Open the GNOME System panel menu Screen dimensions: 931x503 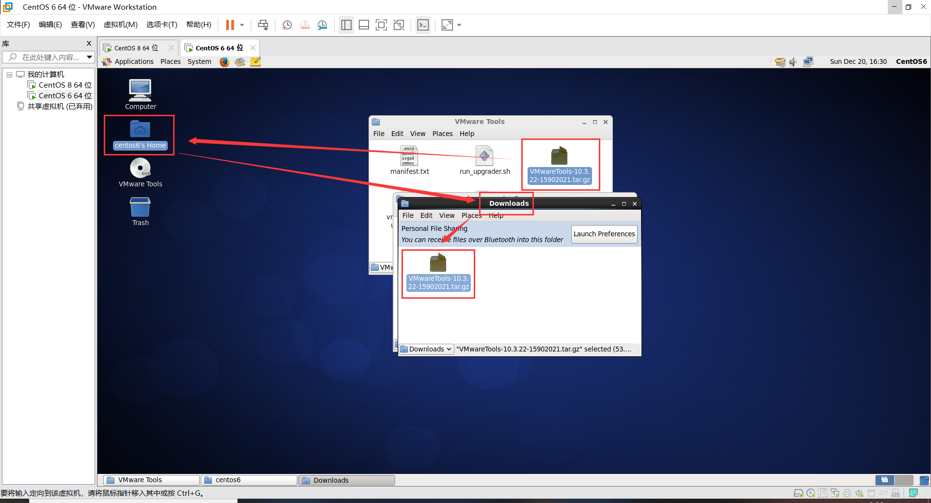pyautogui.click(x=199, y=61)
